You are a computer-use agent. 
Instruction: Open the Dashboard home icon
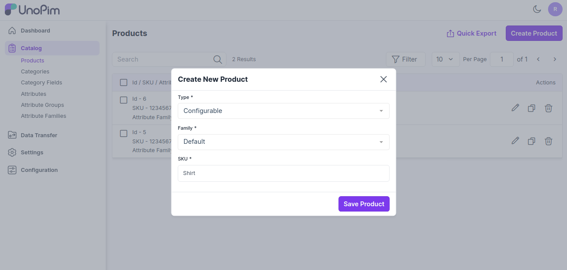[x=12, y=31]
